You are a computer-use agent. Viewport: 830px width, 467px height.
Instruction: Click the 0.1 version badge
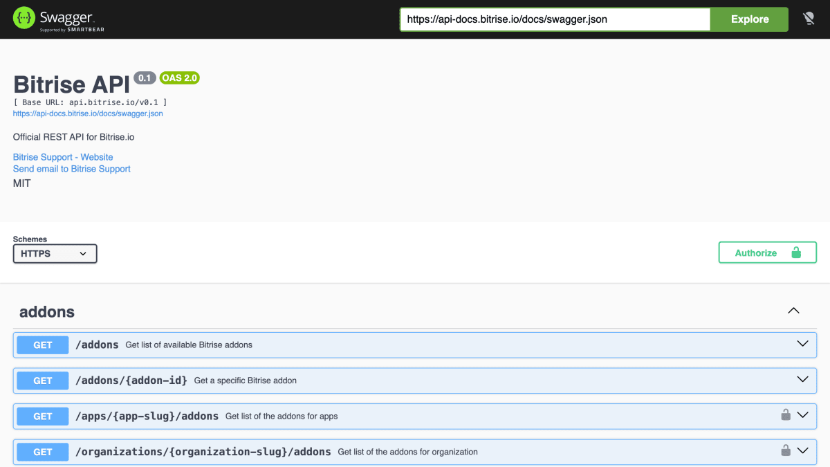pyautogui.click(x=145, y=78)
